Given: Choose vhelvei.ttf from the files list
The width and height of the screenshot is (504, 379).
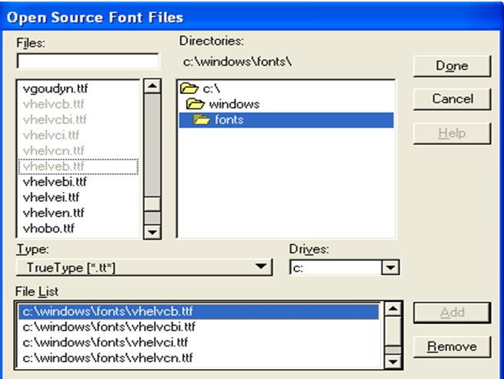Looking at the screenshot, I should click(x=52, y=197).
